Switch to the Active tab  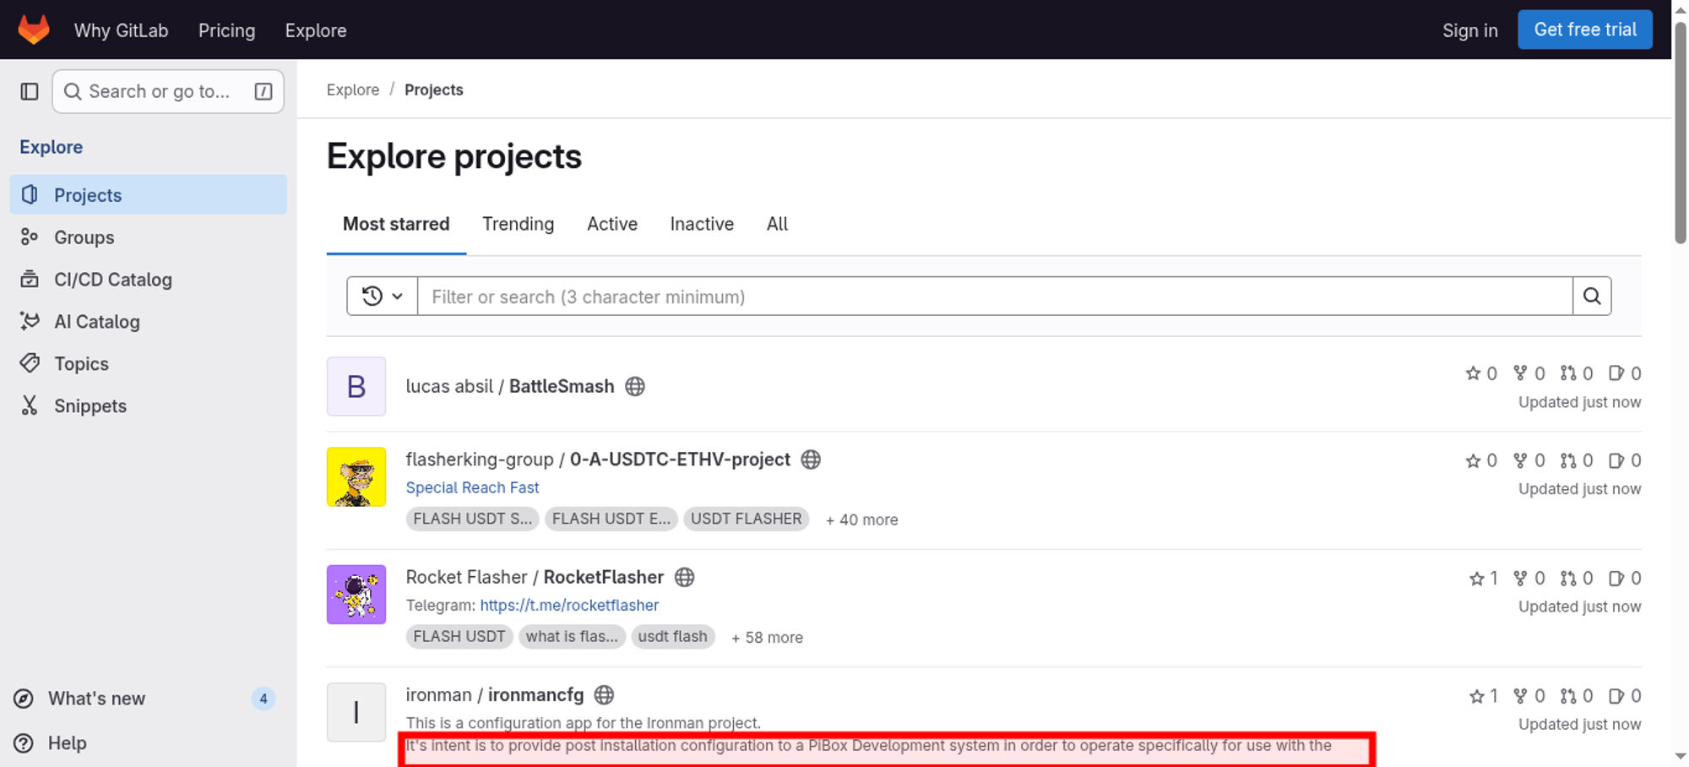[x=612, y=225]
